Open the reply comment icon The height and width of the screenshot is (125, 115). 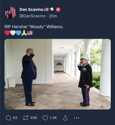pos(8,118)
